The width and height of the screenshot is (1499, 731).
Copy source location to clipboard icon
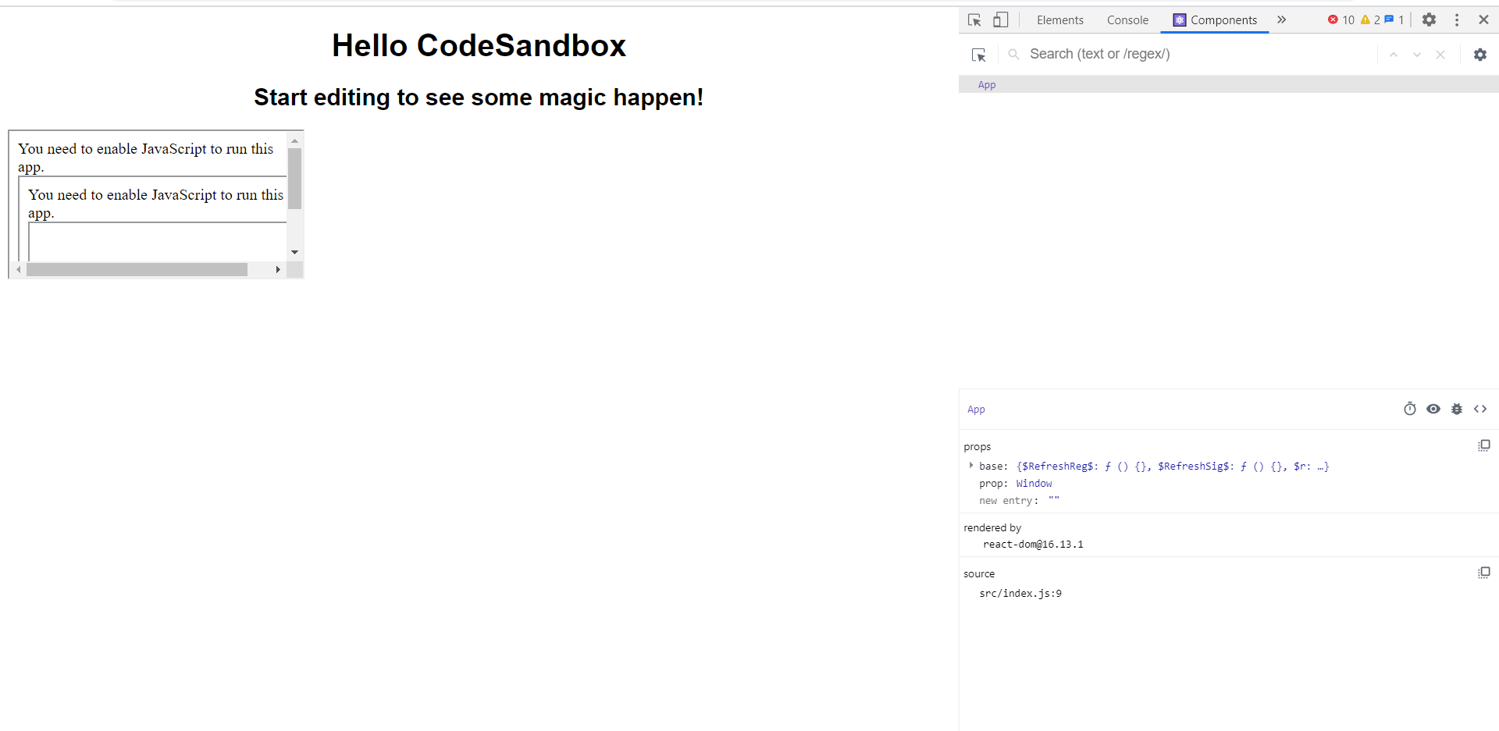(1484, 573)
